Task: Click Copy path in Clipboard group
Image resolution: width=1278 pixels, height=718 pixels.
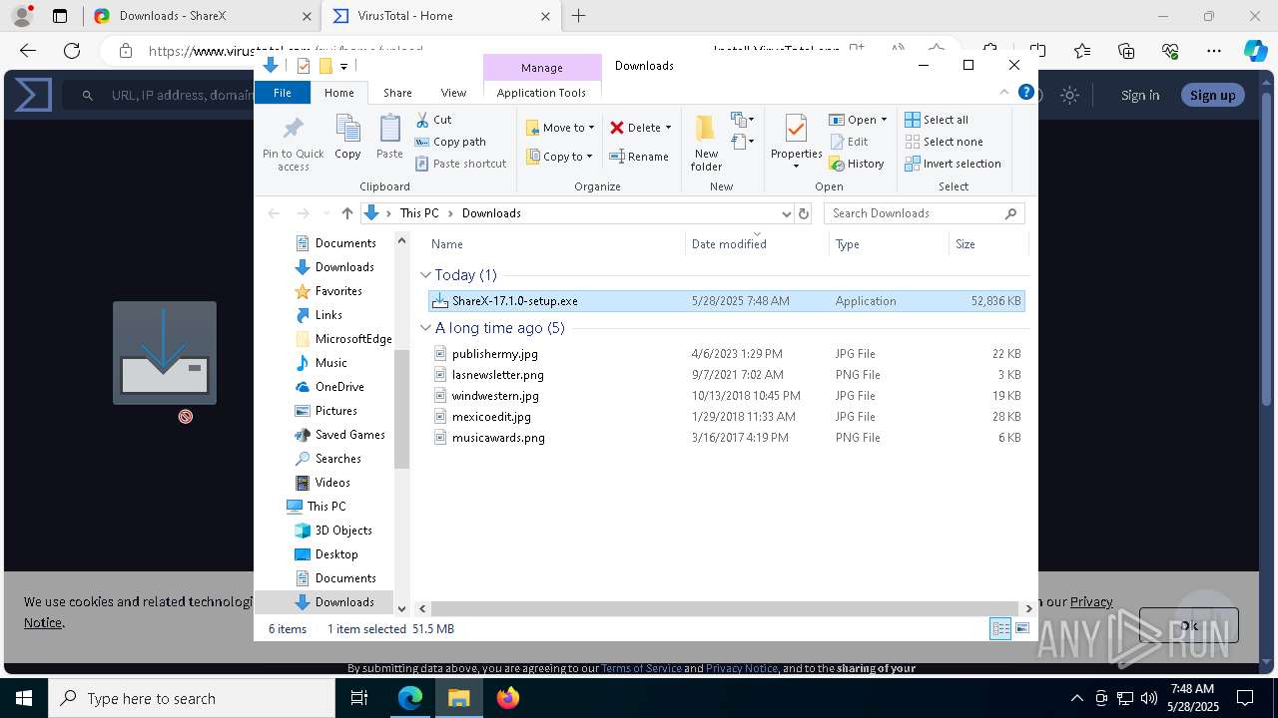Action: (451, 142)
